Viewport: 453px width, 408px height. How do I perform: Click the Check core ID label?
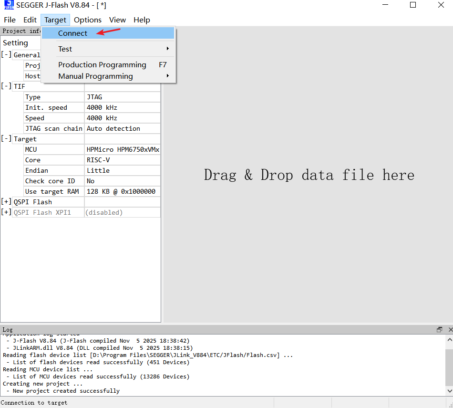pos(54,181)
